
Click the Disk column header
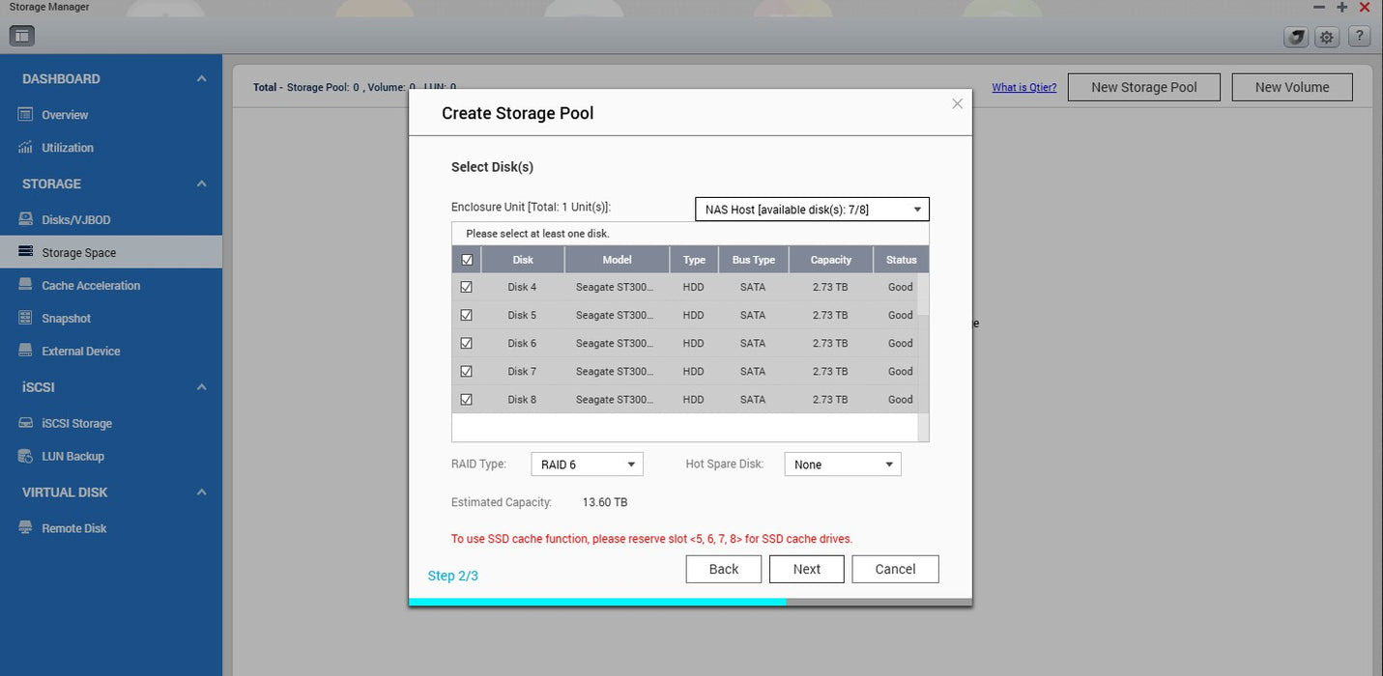coord(523,260)
